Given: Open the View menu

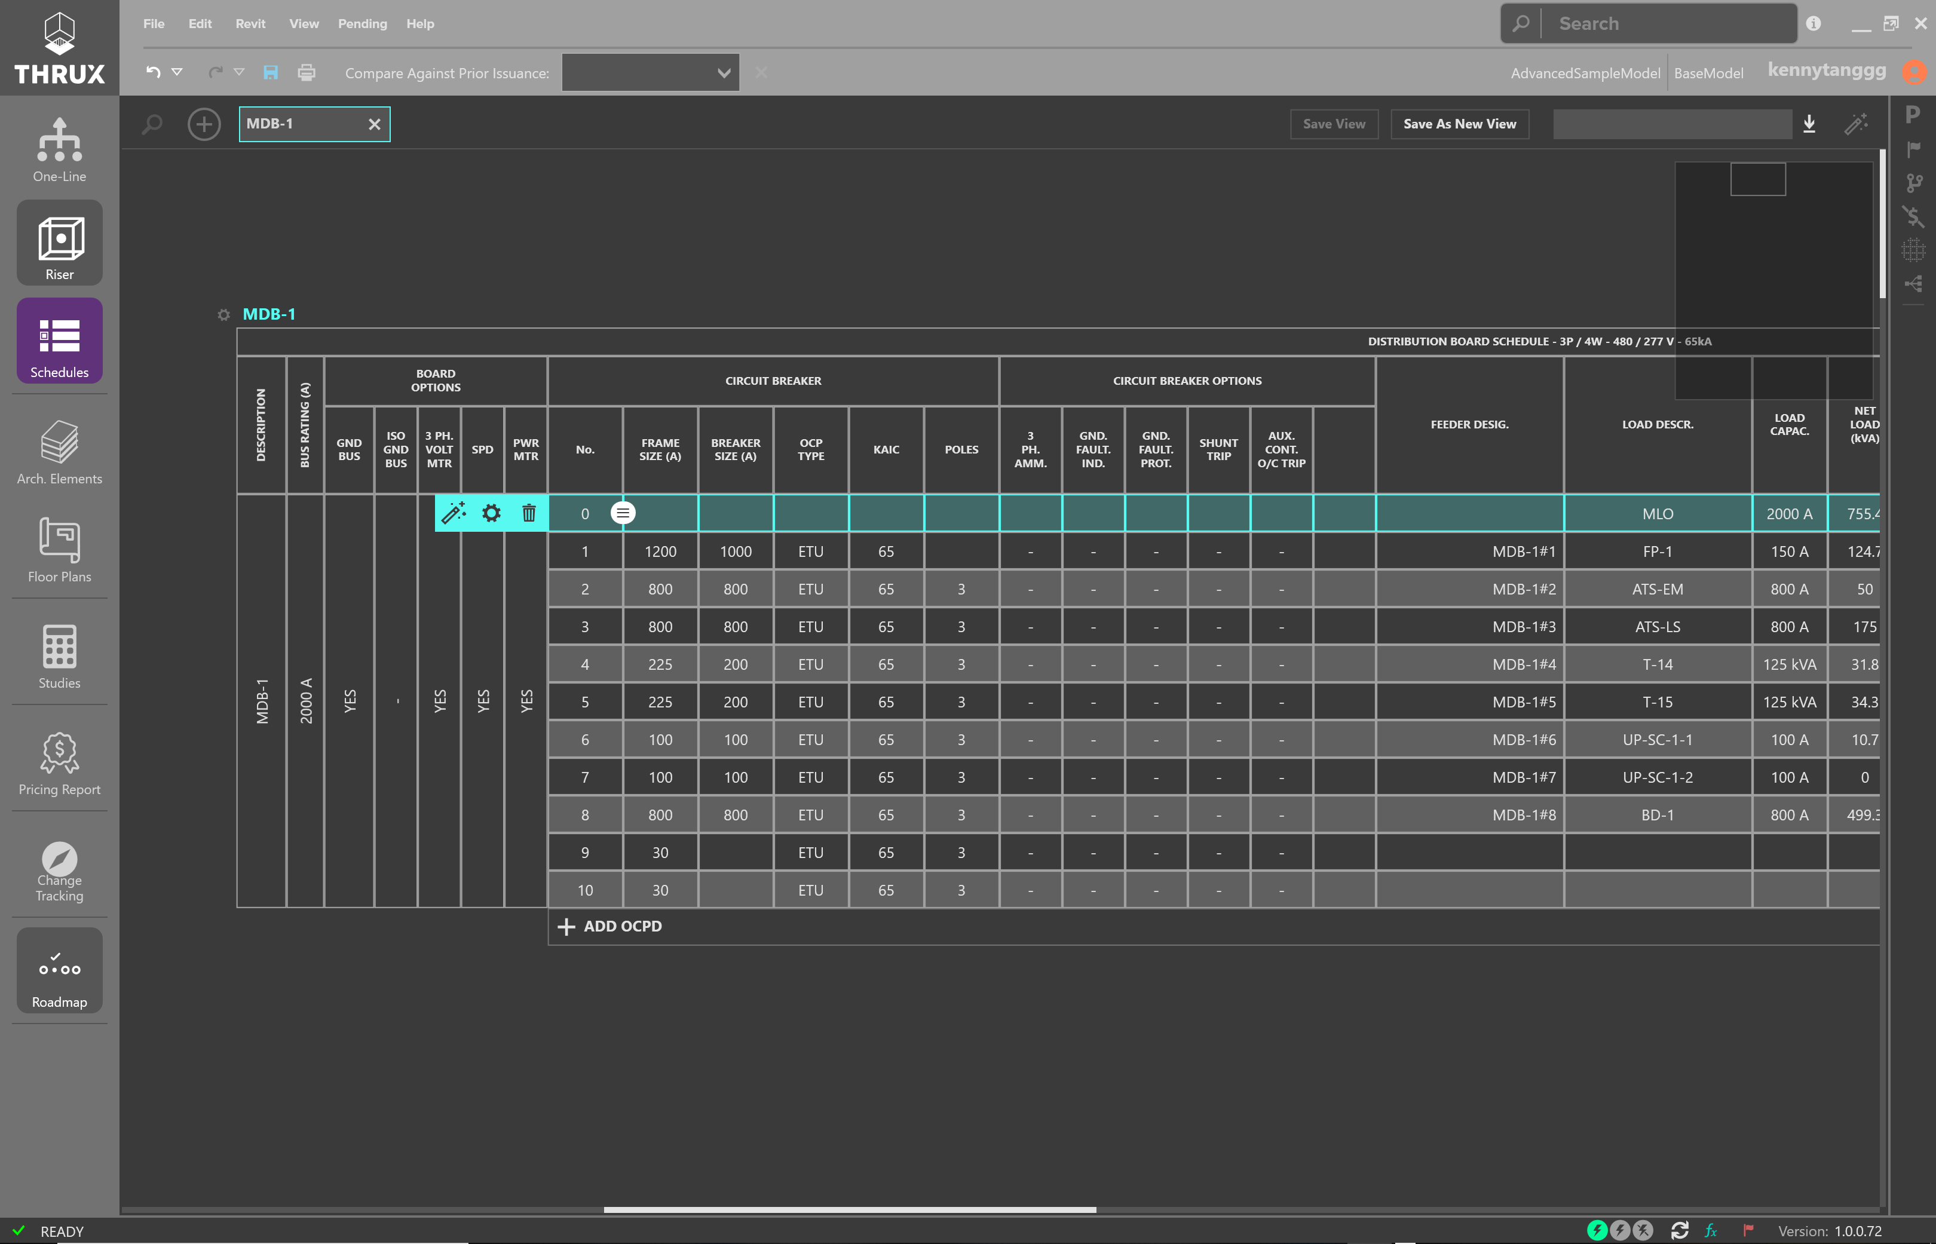Looking at the screenshot, I should click(304, 23).
